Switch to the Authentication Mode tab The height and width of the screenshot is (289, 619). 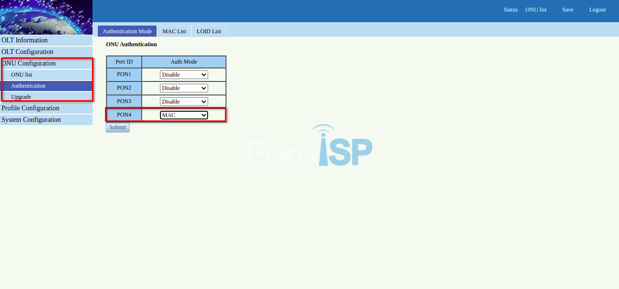127,31
